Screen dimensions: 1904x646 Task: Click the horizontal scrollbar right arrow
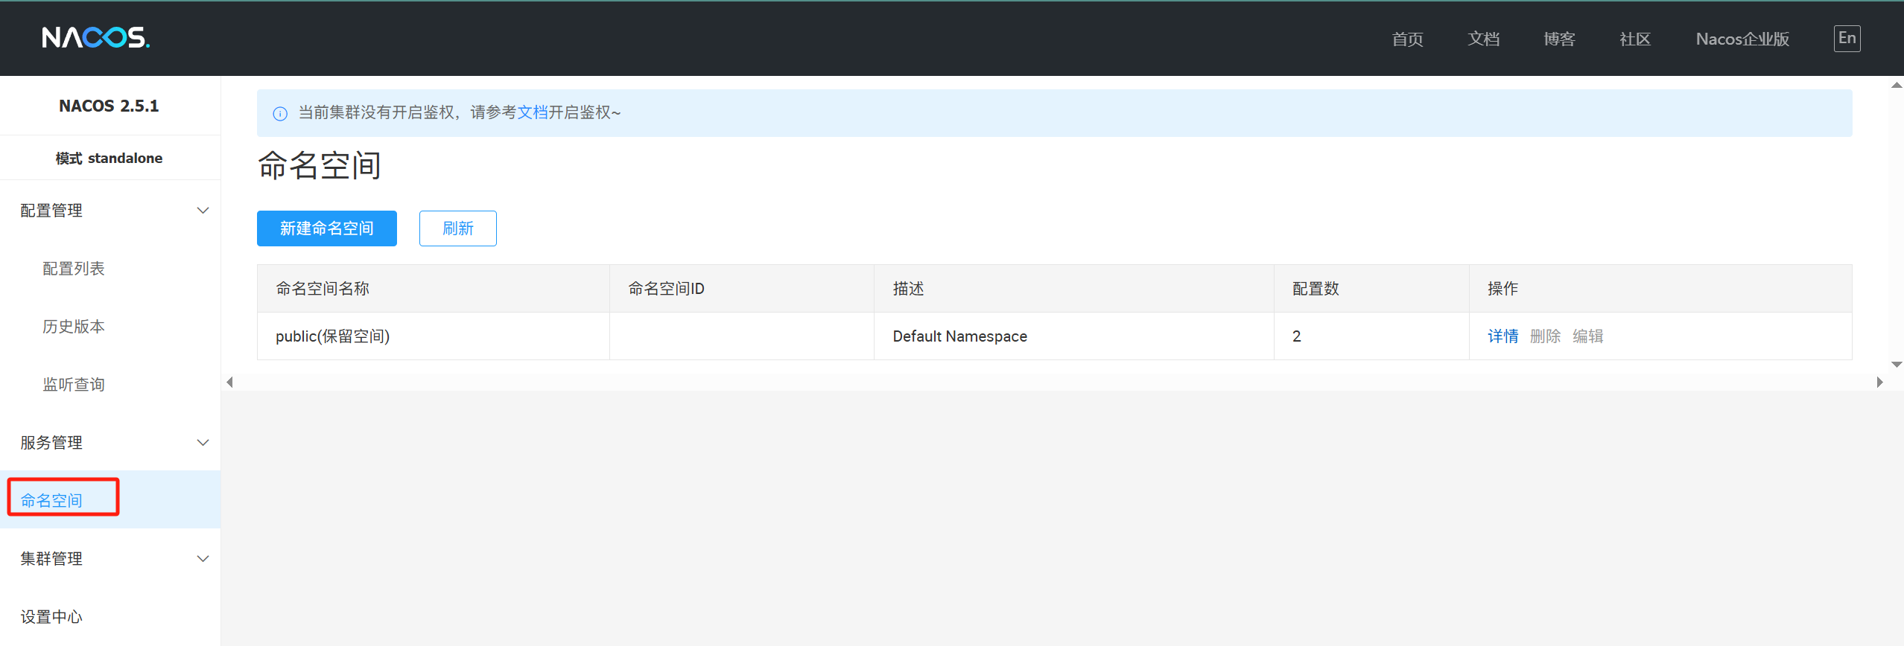point(1879,383)
